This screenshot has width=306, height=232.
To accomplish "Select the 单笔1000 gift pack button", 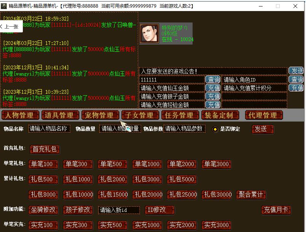I will 147,164.
